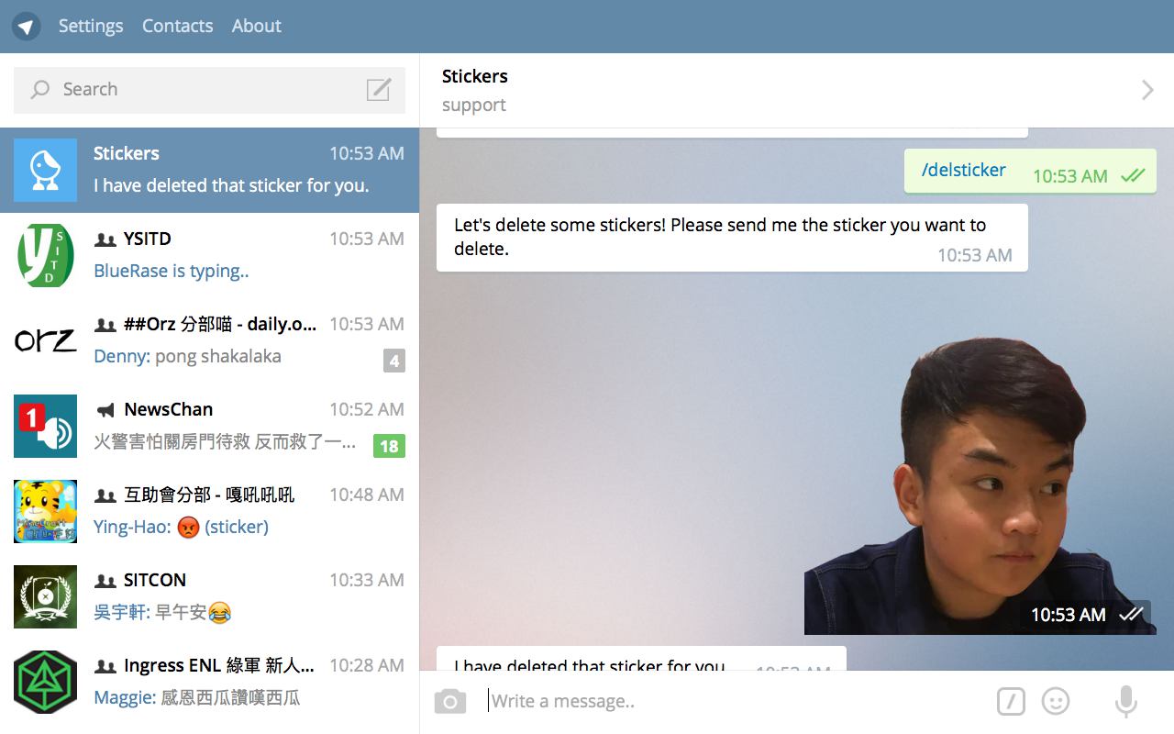
Task: Click the Ying-Hao sticker preview text
Action: (181, 527)
